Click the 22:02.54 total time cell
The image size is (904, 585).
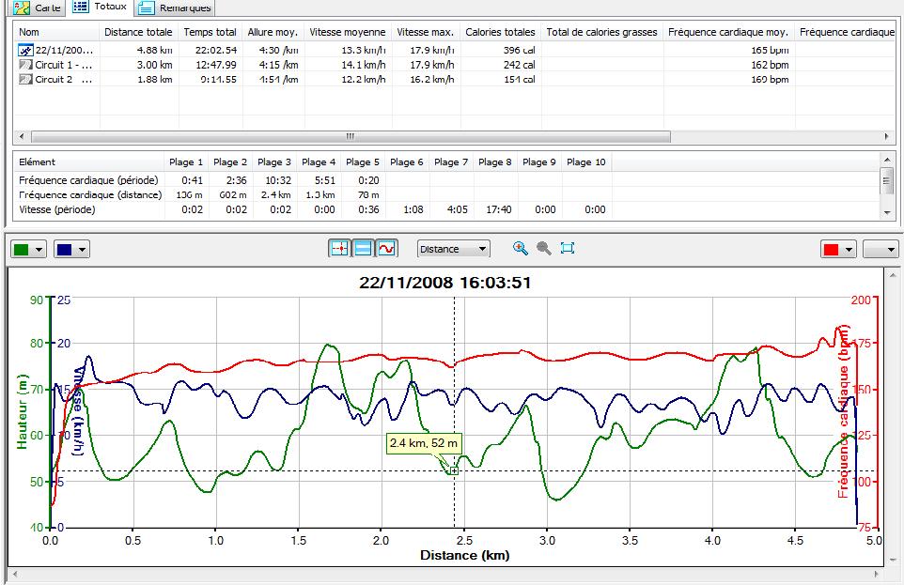pyautogui.click(x=215, y=50)
